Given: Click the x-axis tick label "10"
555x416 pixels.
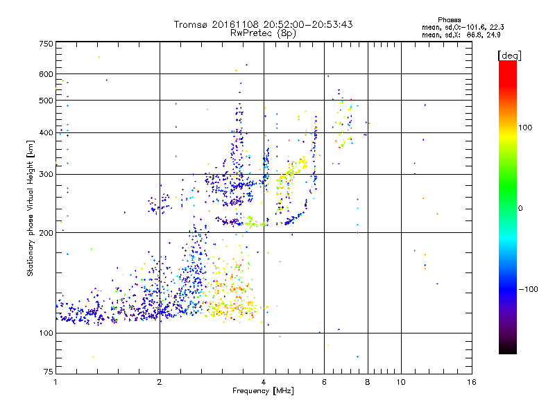Looking at the screenshot, I should pyautogui.click(x=401, y=382).
